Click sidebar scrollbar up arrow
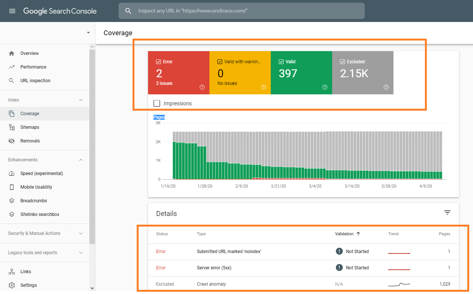Screen dimensions: 473x294 [x=92, y=47]
